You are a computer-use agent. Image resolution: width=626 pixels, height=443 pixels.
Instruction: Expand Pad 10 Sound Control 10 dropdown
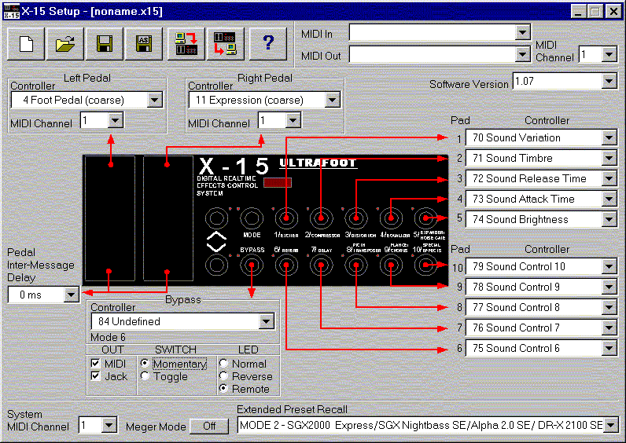609,267
